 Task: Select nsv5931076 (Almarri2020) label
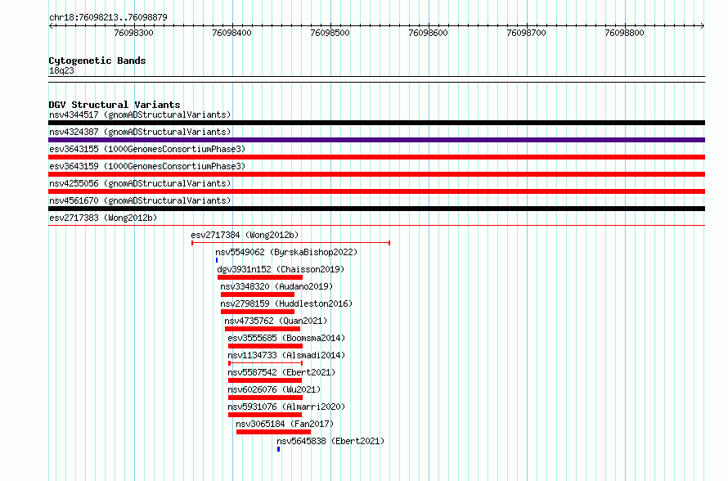pyautogui.click(x=286, y=407)
